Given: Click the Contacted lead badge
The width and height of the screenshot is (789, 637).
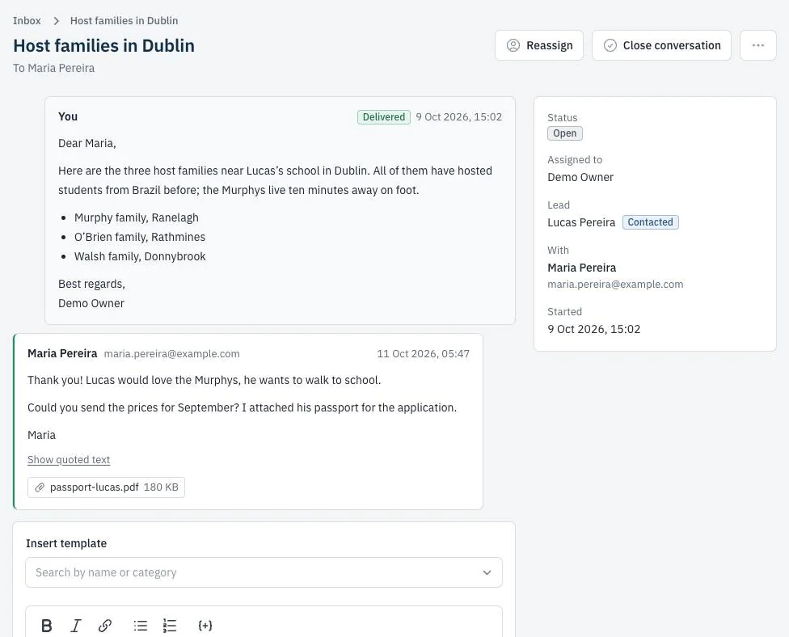Looking at the screenshot, I should [x=650, y=222].
